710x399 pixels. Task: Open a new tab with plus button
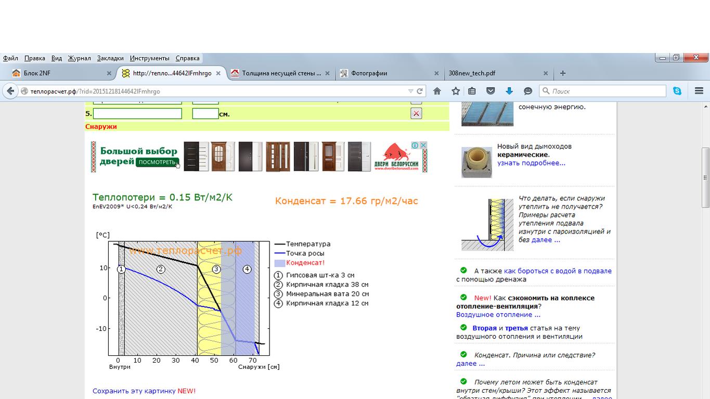pos(562,73)
